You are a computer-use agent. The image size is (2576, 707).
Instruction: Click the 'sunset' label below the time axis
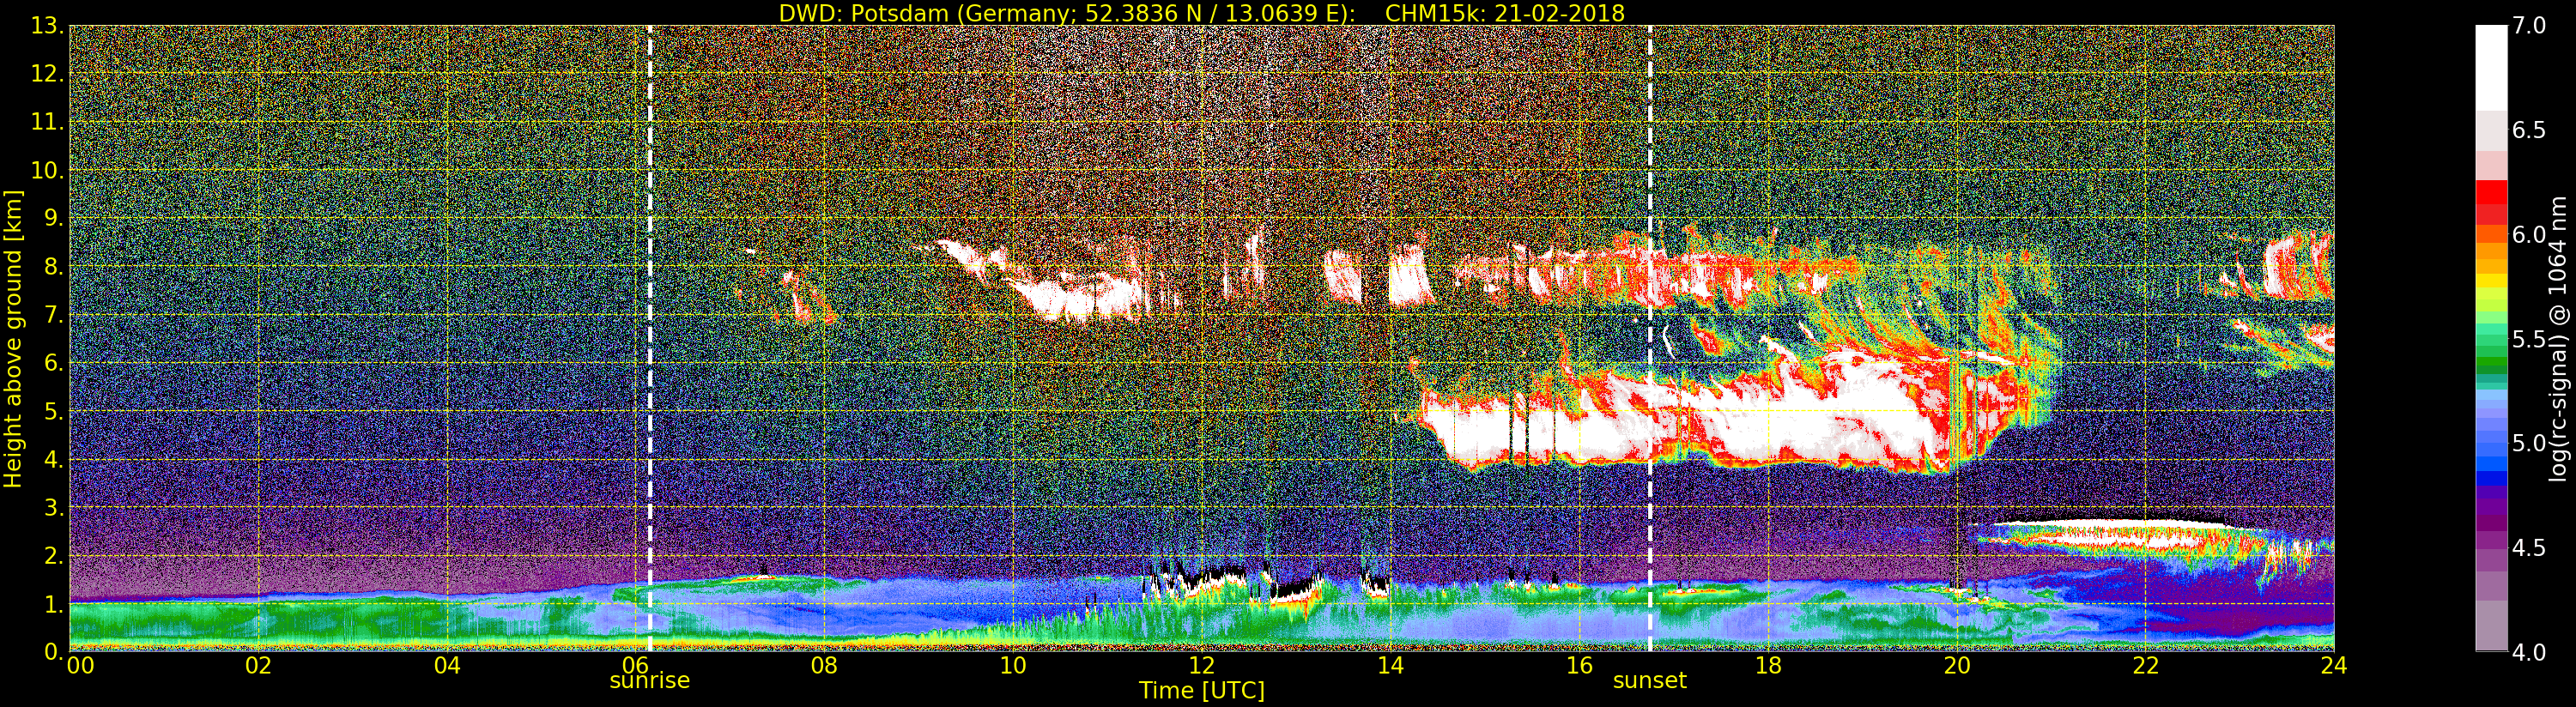(x=1650, y=681)
